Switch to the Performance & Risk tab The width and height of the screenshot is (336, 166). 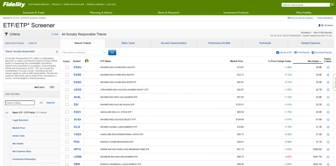pyautogui.click(x=219, y=43)
